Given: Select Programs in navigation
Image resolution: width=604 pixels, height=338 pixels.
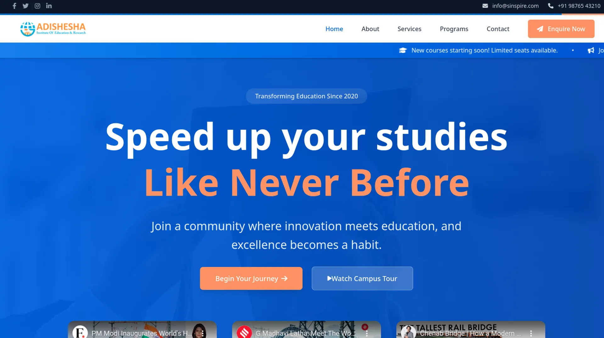Looking at the screenshot, I should pyautogui.click(x=454, y=29).
